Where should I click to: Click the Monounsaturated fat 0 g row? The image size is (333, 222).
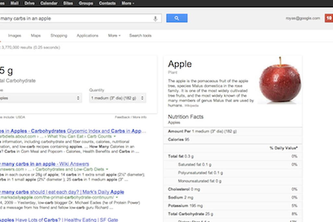pos(233,181)
